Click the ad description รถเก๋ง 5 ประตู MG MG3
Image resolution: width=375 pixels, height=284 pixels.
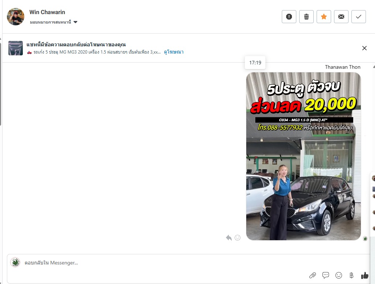tap(94, 52)
